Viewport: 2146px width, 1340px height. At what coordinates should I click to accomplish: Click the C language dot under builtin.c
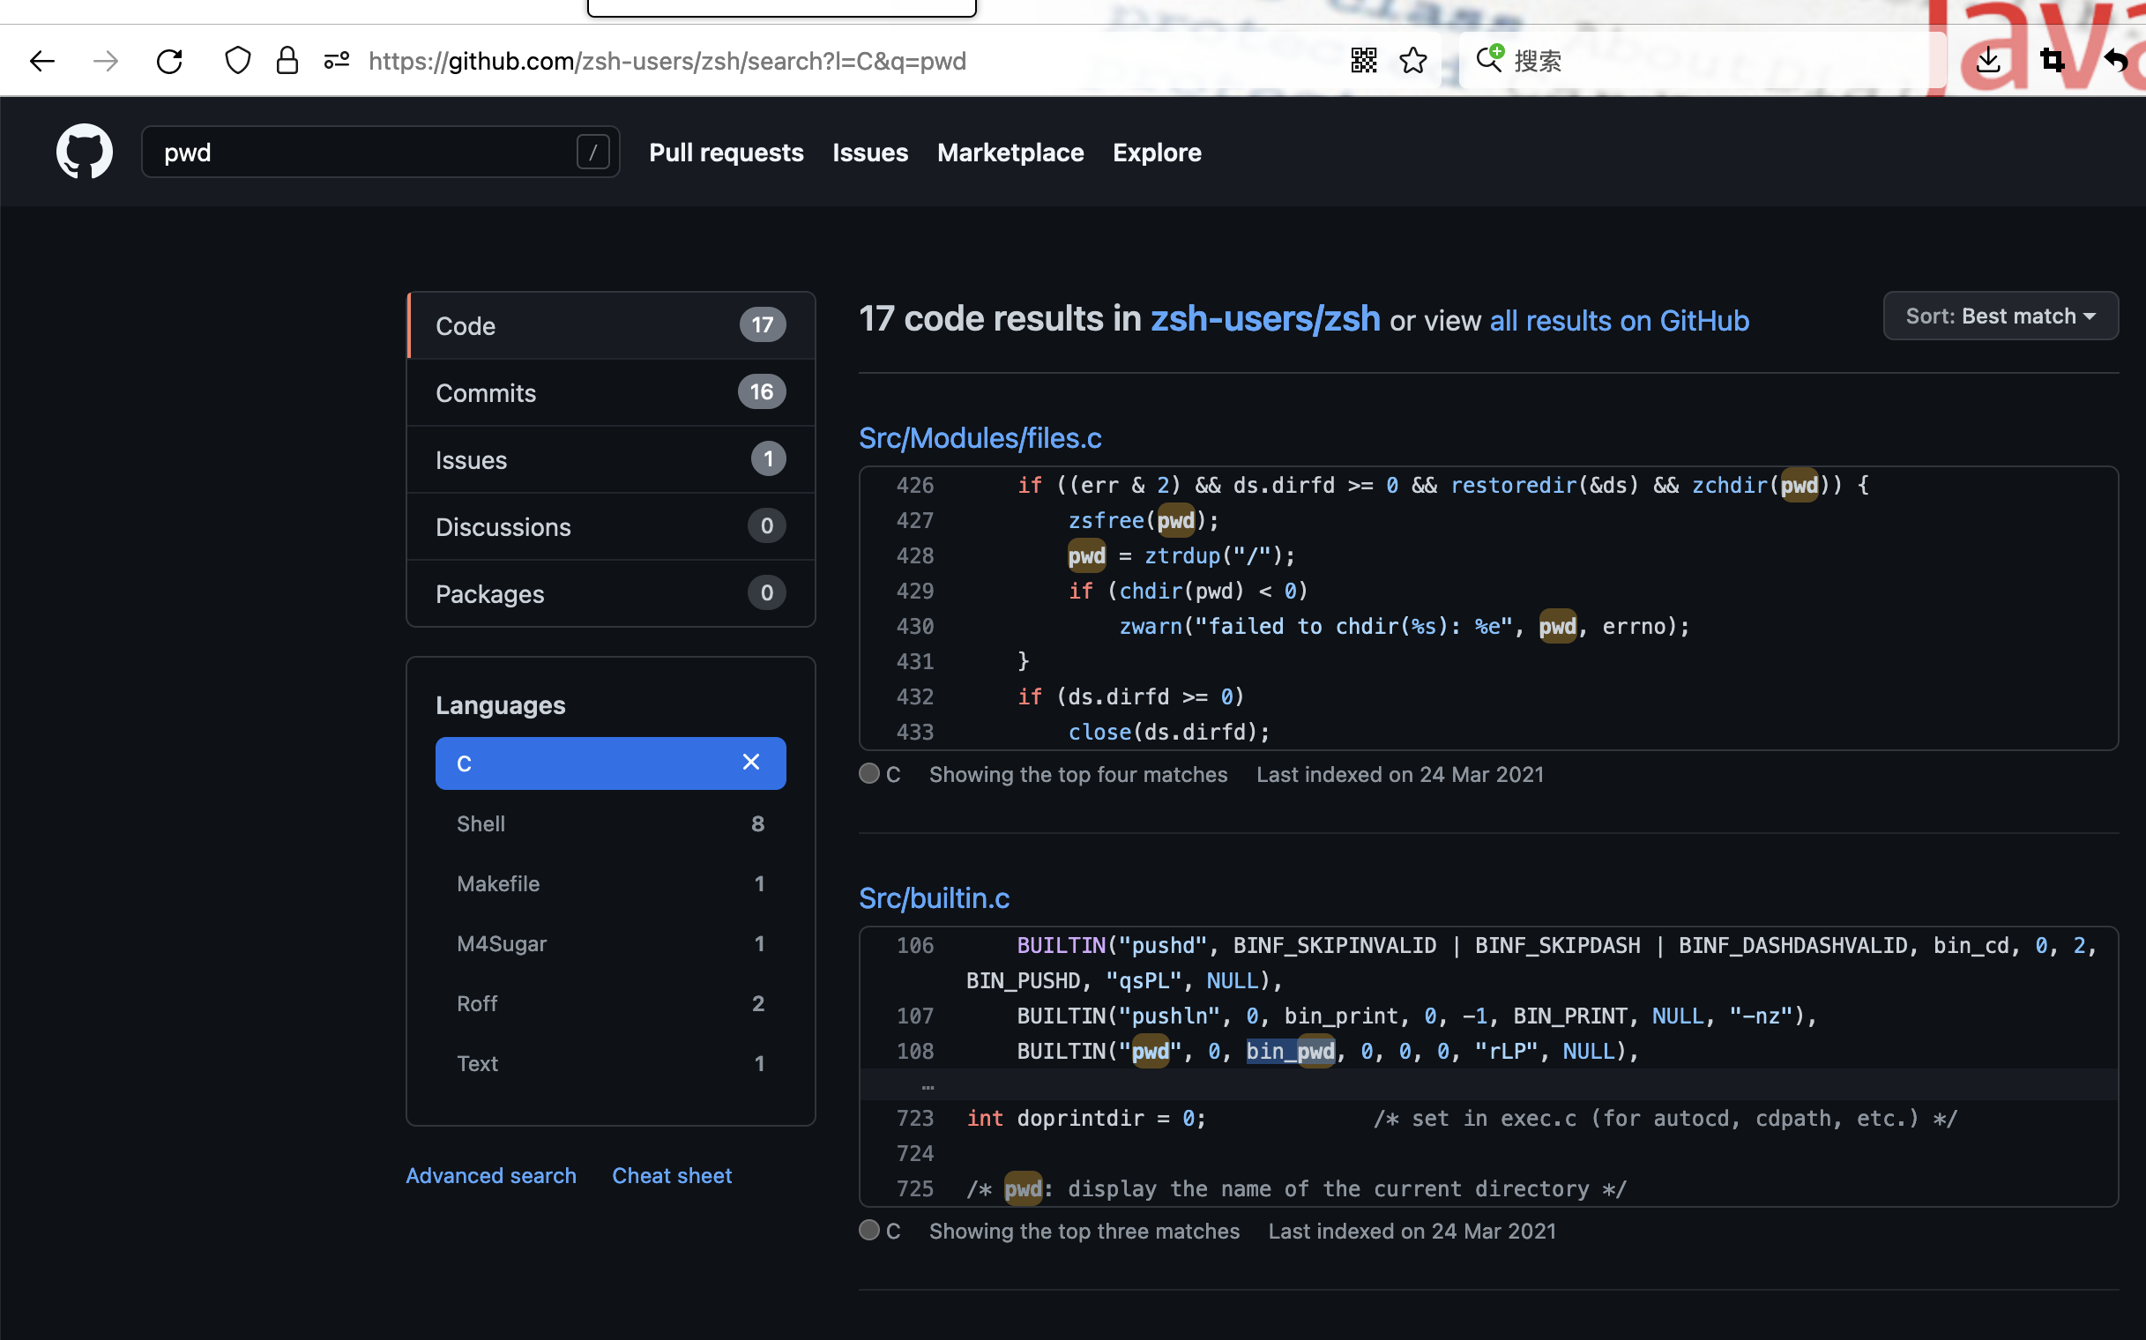[869, 1230]
